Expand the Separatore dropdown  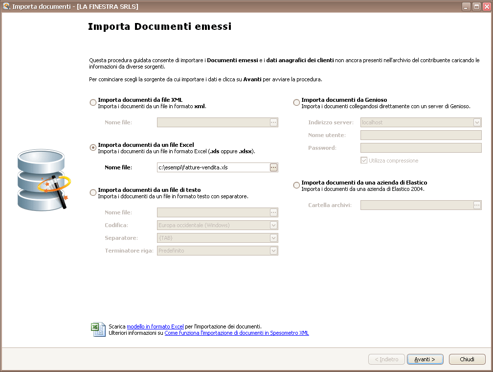point(273,238)
